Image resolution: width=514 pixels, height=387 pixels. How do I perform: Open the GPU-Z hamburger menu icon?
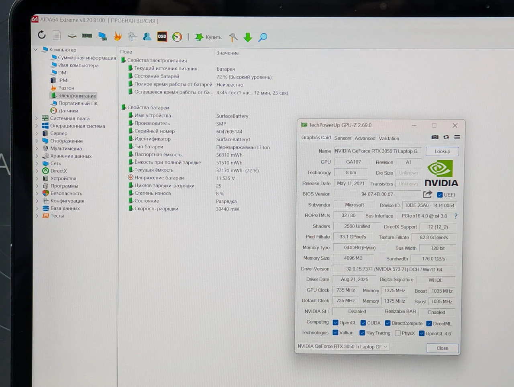(457, 137)
